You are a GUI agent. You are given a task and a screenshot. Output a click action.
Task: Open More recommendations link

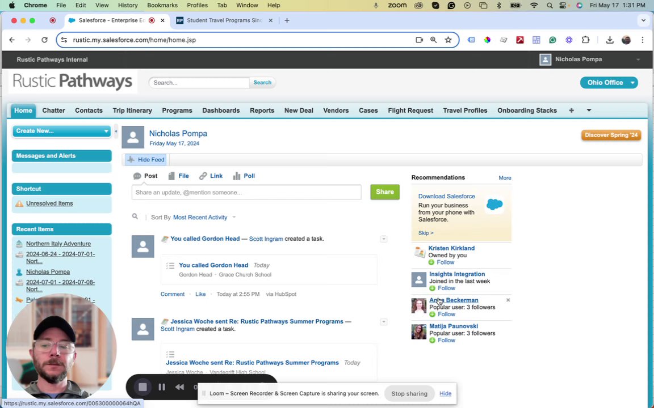(x=505, y=178)
